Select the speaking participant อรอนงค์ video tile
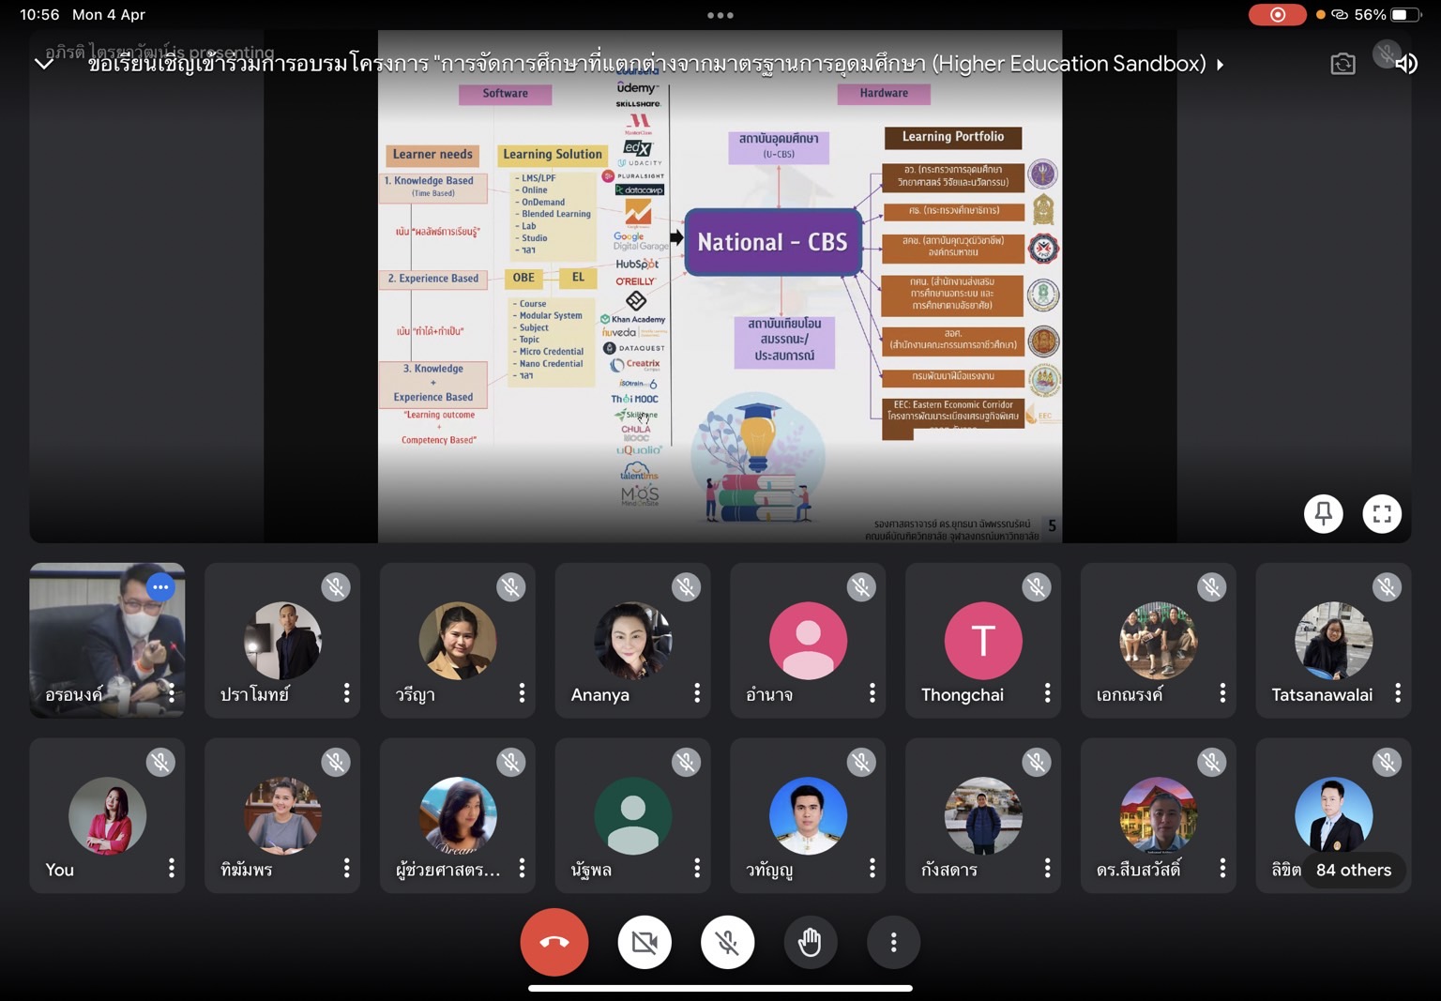Image resolution: width=1441 pixels, height=1001 pixels. [107, 640]
